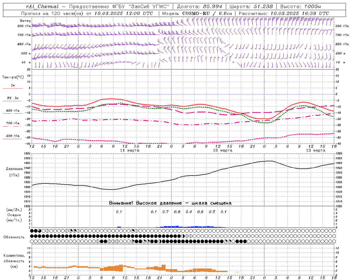Click the '11 марта' date label
Viewport: 350px width, 280px height.
130,150
